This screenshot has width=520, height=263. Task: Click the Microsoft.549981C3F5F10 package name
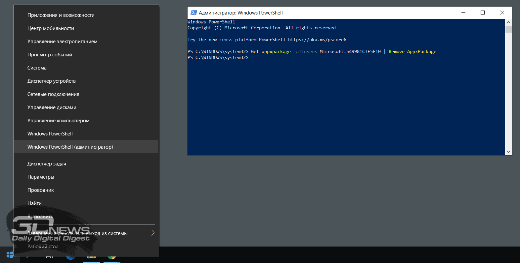[350, 52]
